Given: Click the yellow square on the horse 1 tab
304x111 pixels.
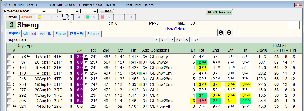Looking at the screenshot, I should click(40, 17).
